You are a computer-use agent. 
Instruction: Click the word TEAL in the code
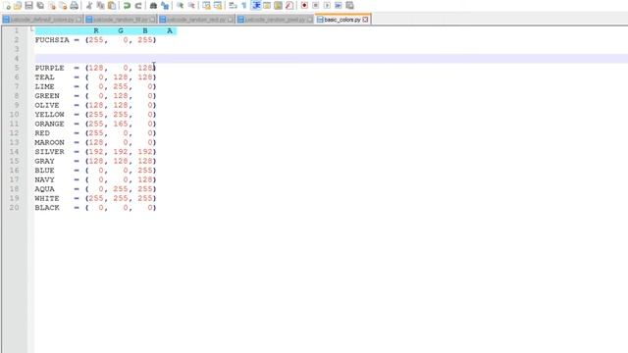[x=44, y=77]
